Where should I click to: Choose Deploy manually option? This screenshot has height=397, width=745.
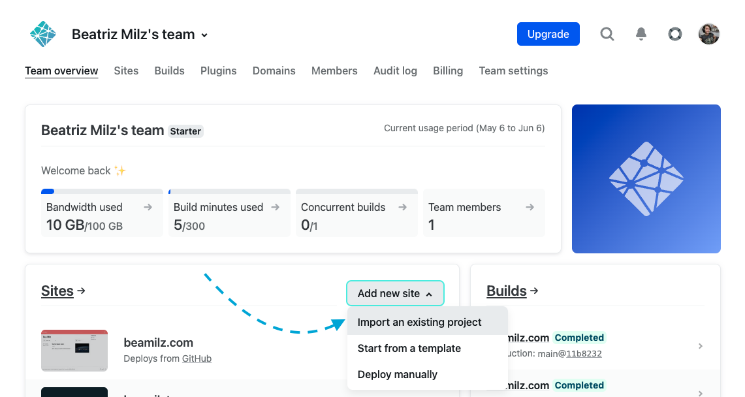tap(428, 374)
